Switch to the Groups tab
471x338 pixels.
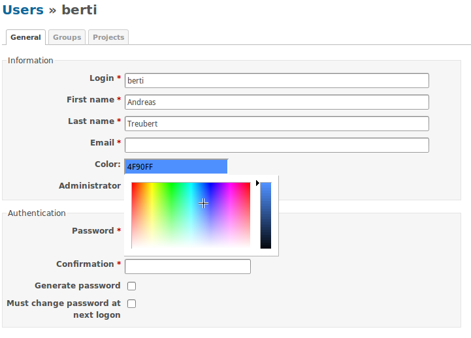tap(67, 37)
